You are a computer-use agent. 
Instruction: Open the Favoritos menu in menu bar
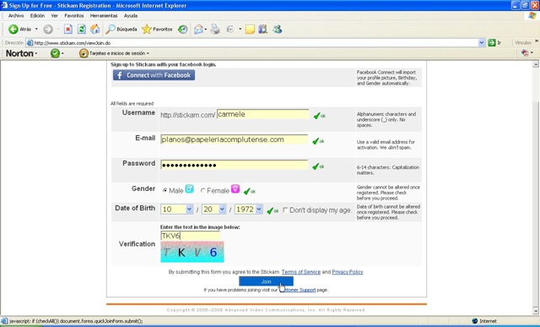(x=74, y=15)
